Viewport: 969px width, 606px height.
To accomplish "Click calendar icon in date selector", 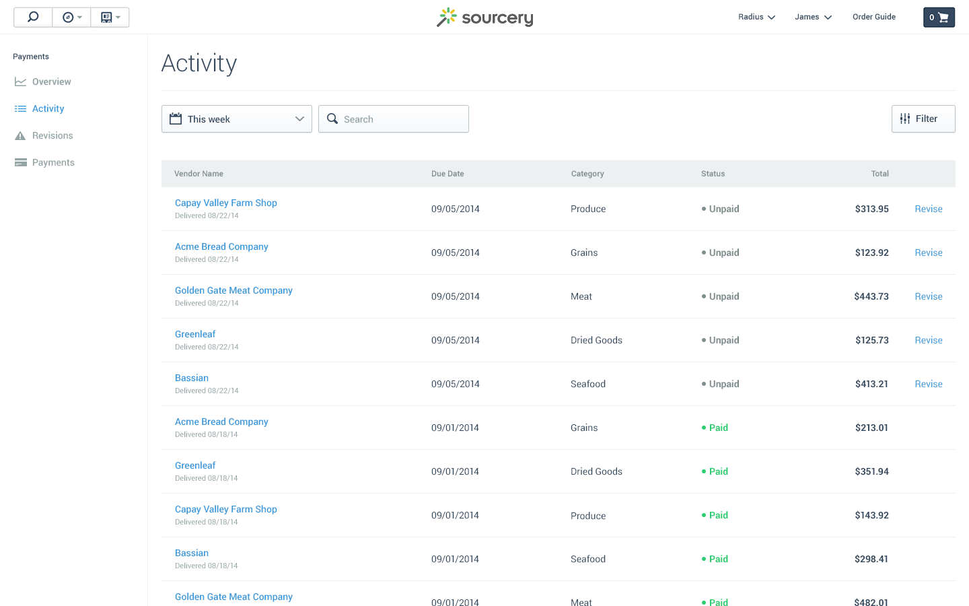I will pyautogui.click(x=176, y=119).
